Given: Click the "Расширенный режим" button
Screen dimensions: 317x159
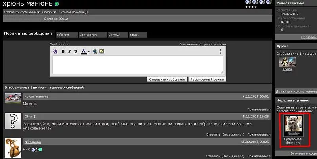Looking at the screenshot, I should click(207, 79).
